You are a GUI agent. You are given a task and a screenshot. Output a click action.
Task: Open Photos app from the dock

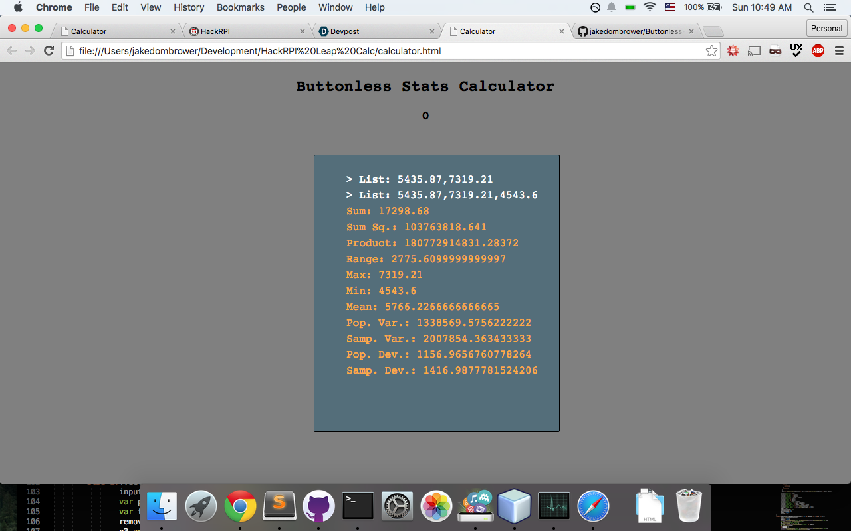click(436, 506)
